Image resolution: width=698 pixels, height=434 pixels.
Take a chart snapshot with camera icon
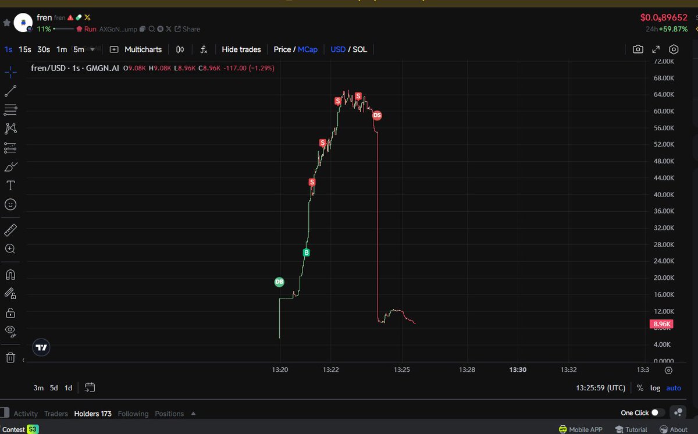point(638,49)
